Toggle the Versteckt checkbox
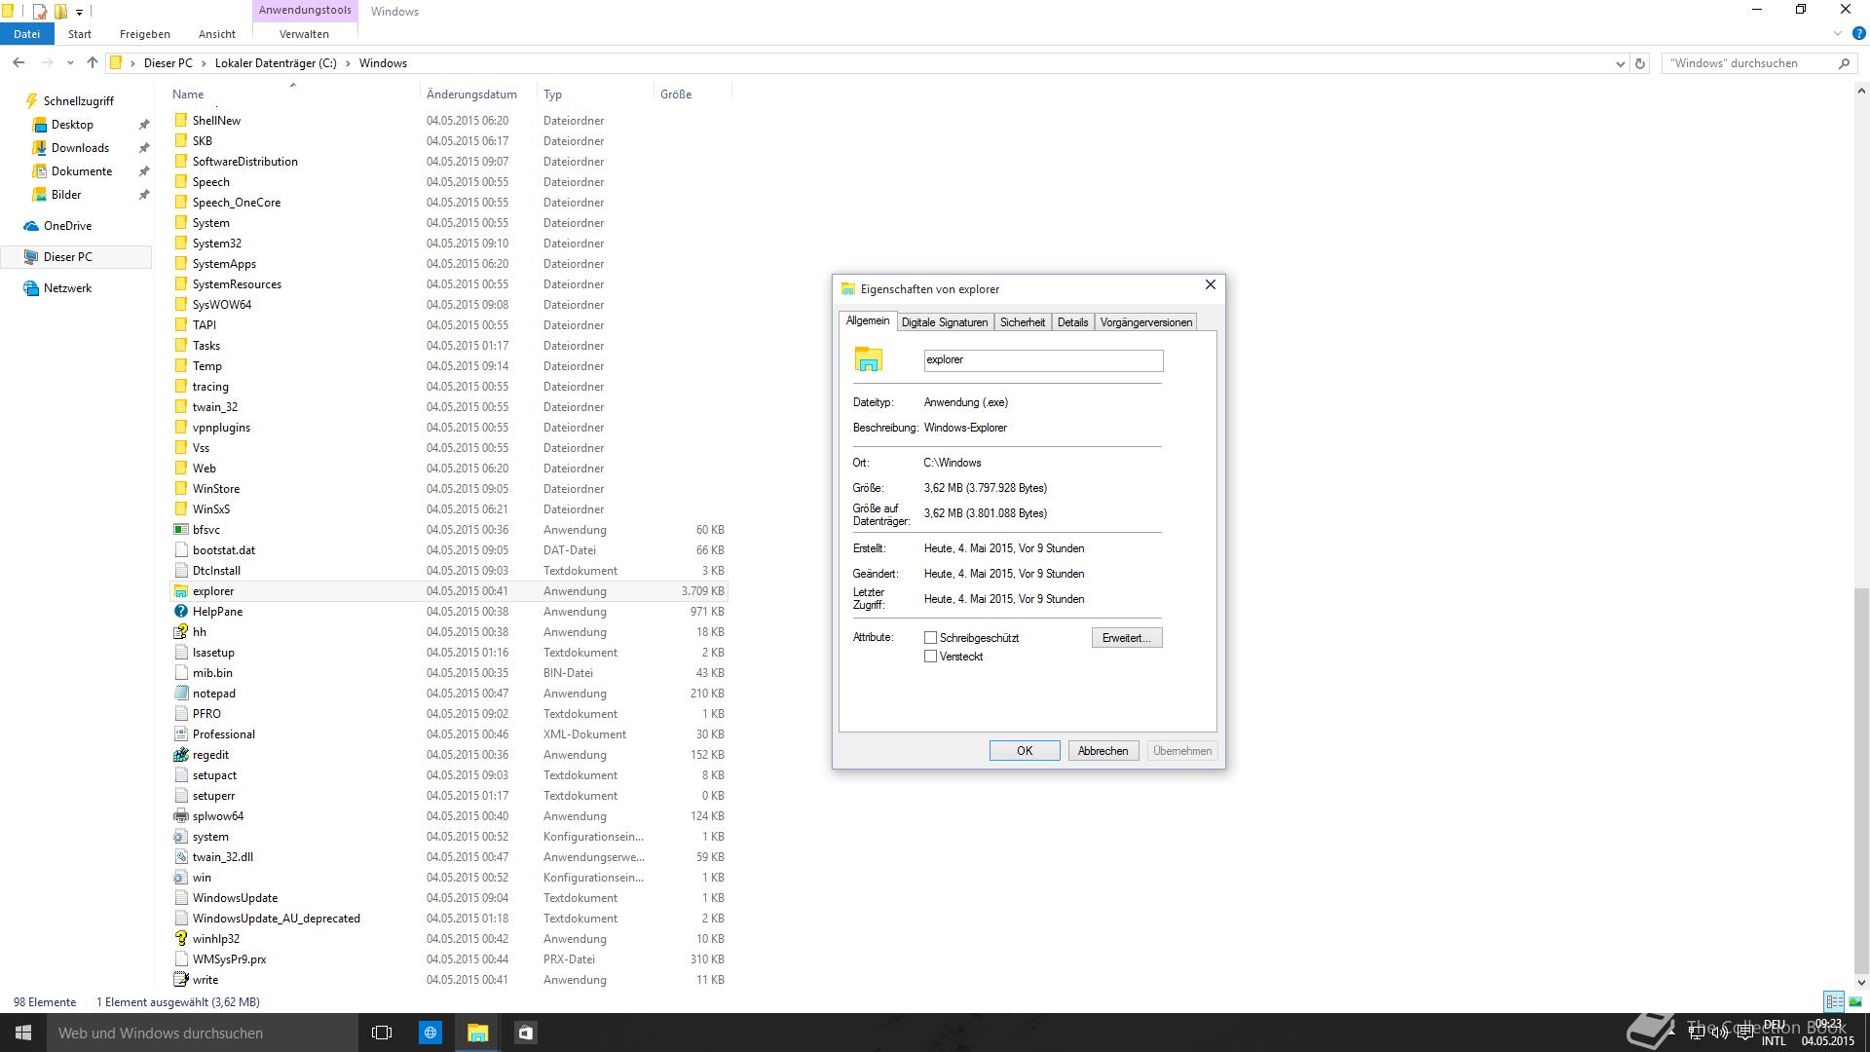1870x1052 pixels. click(x=930, y=657)
